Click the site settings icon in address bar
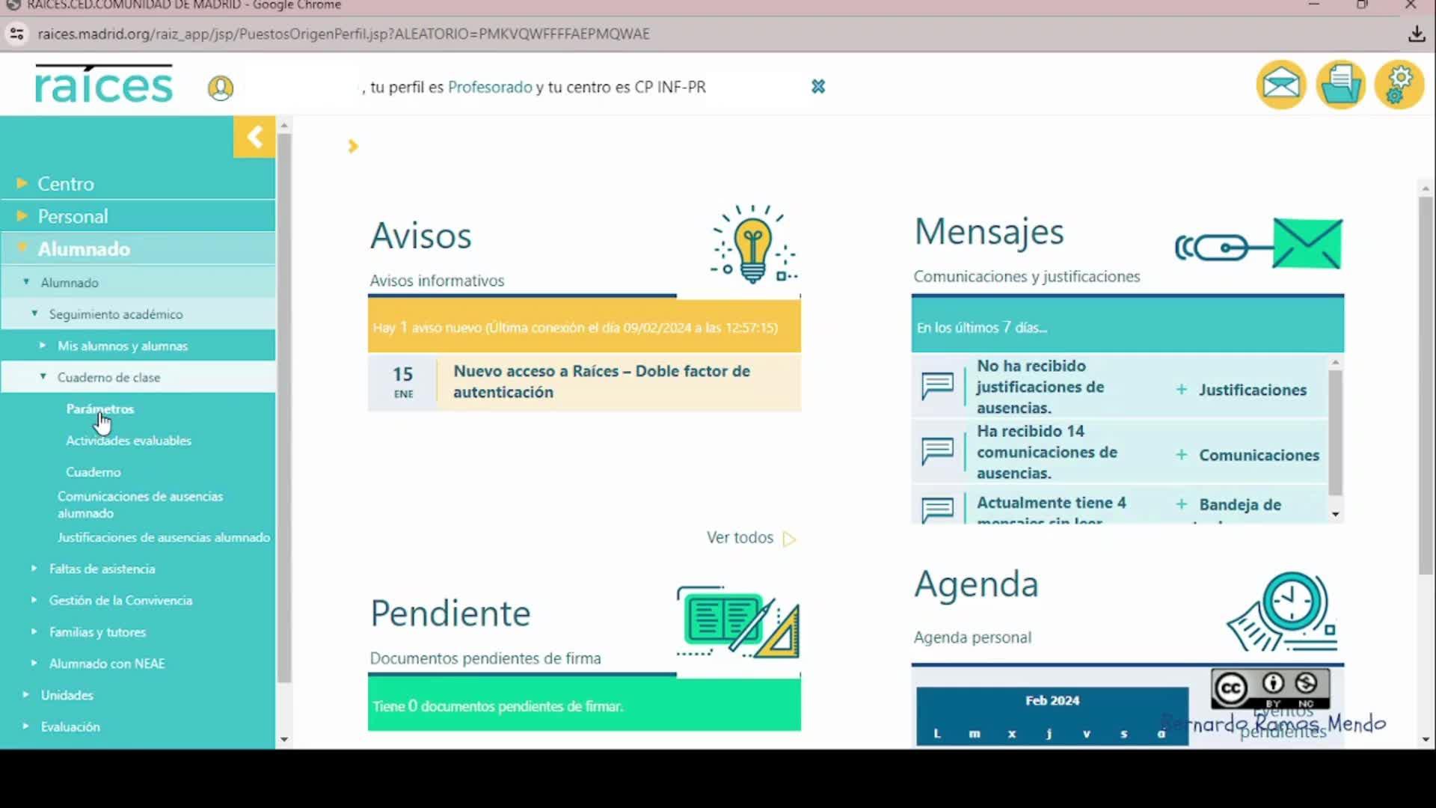This screenshot has height=808, width=1436. [x=16, y=34]
